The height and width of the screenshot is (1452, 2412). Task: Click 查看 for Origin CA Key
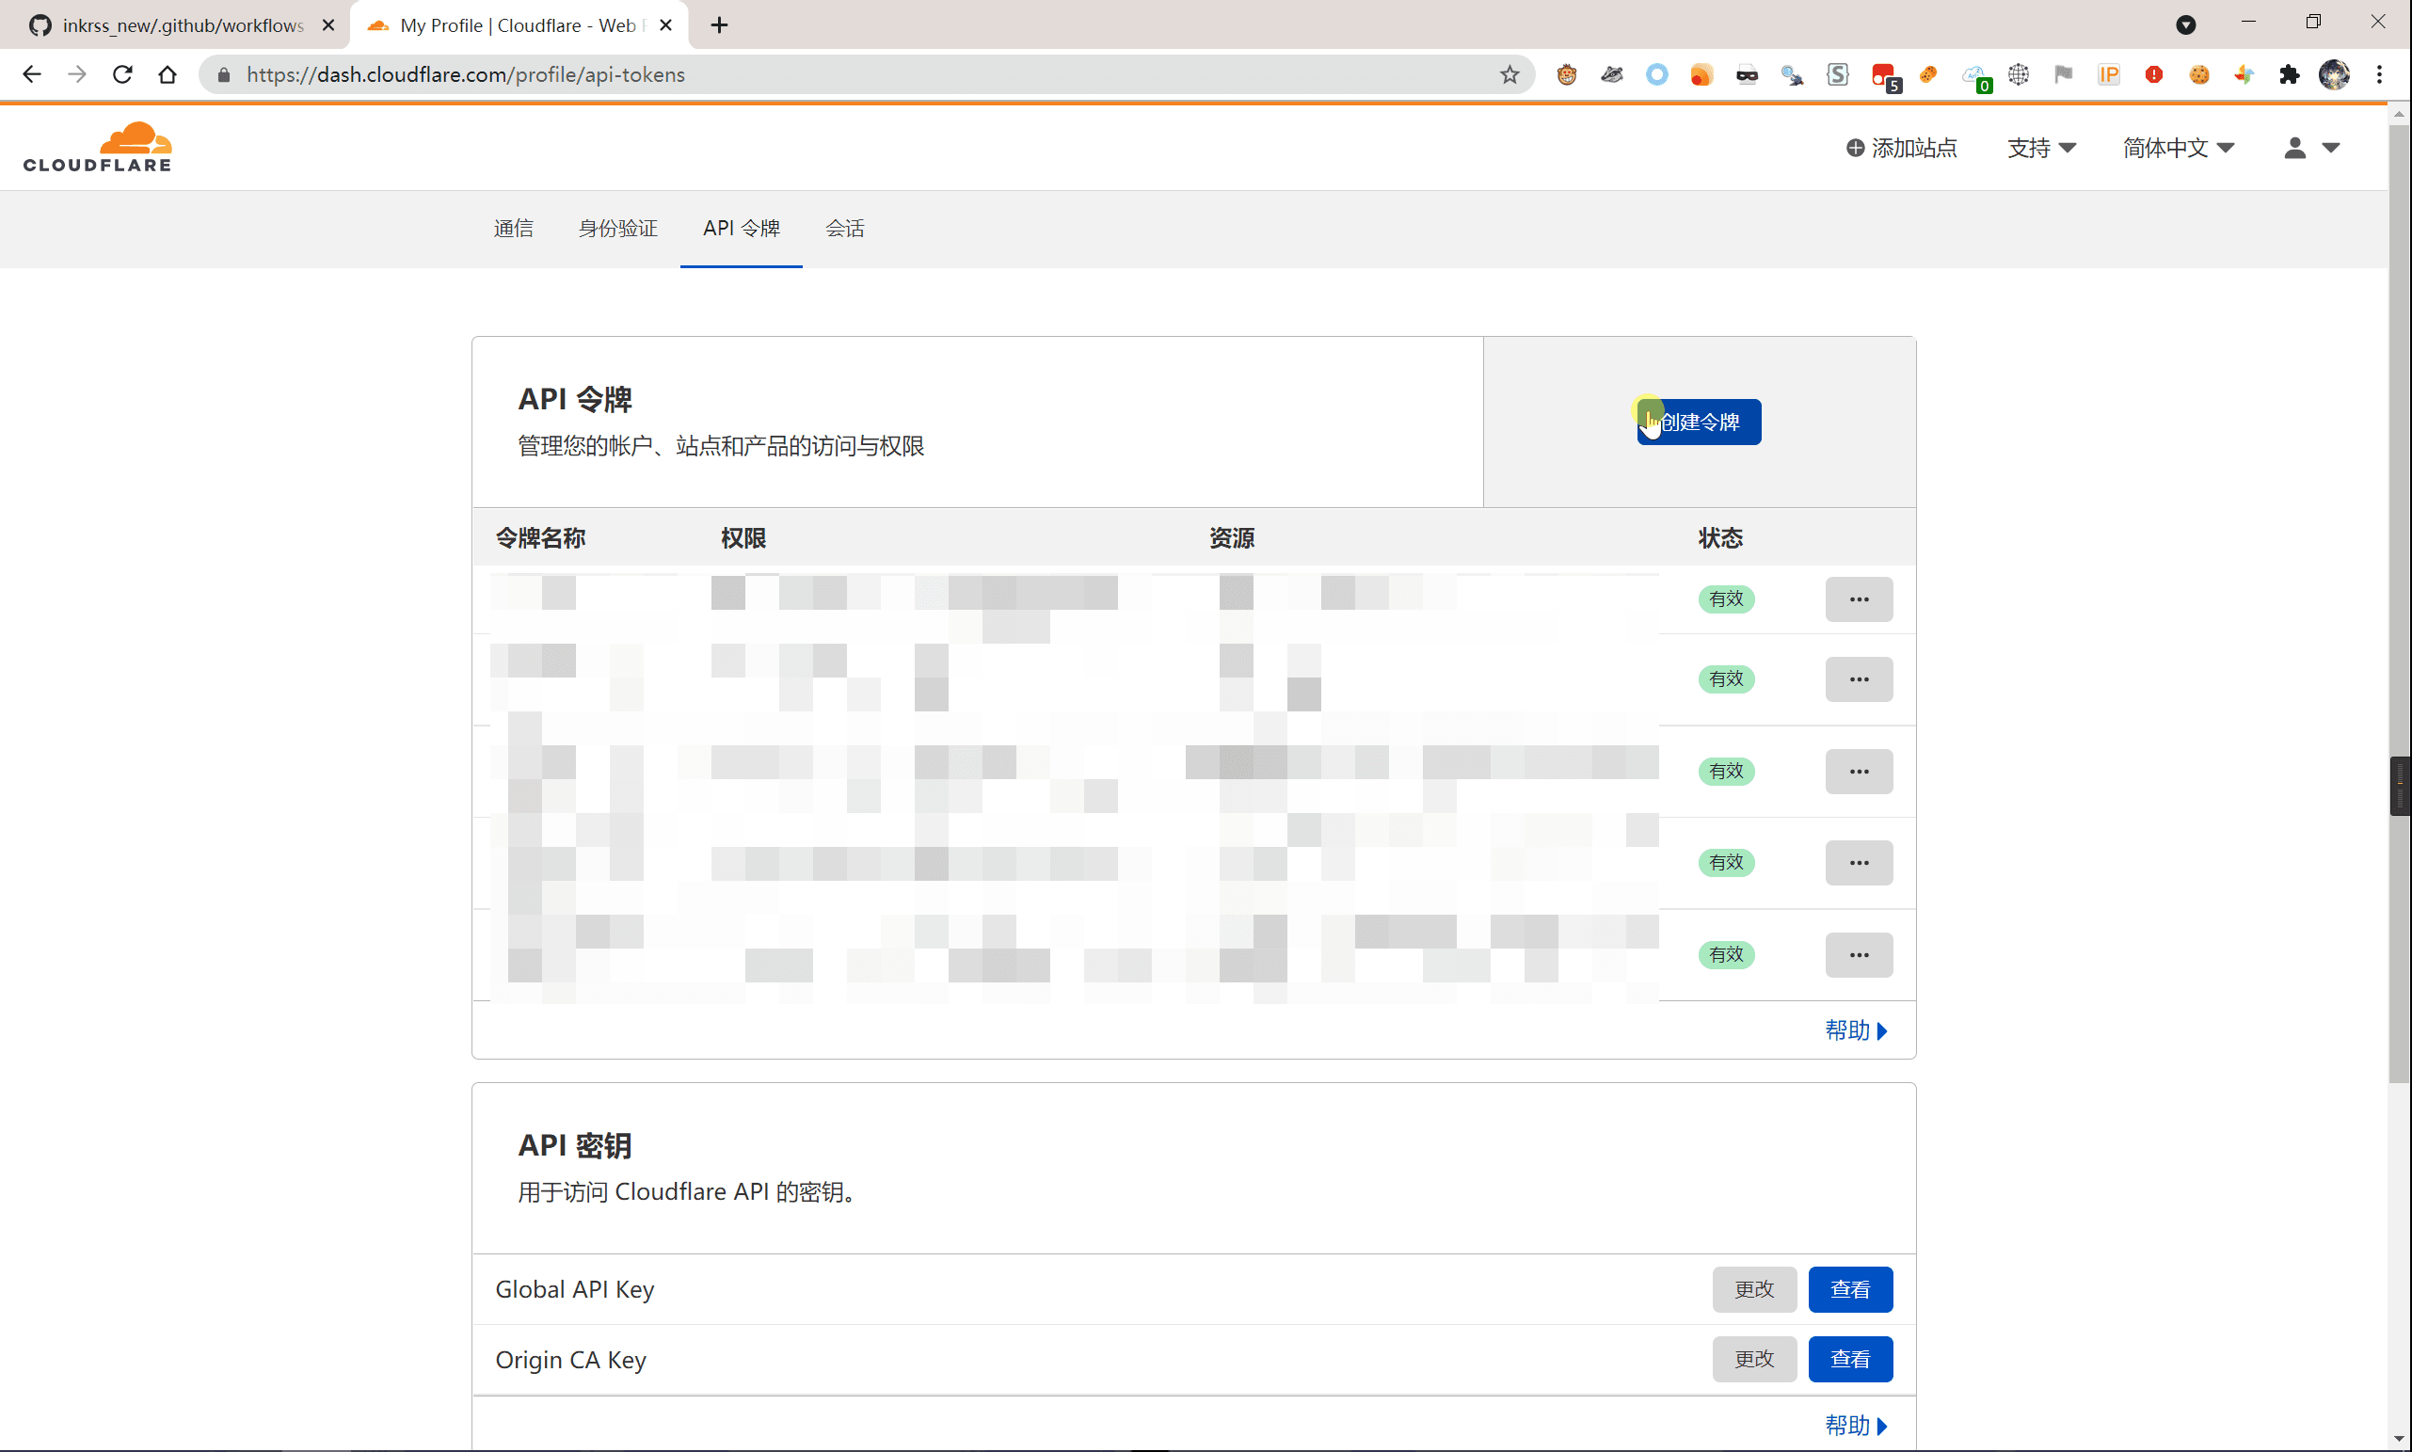(x=1849, y=1359)
